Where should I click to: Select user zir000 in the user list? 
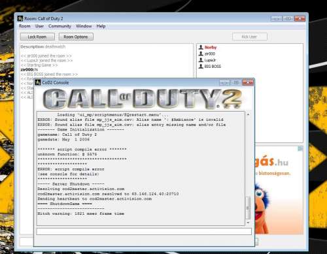click(x=210, y=54)
